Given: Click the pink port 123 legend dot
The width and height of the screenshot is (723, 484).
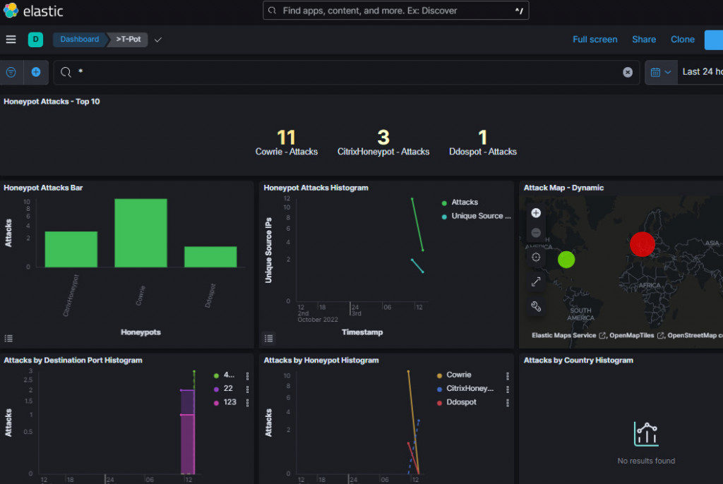Looking at the screenshot, I should [216, 403].
